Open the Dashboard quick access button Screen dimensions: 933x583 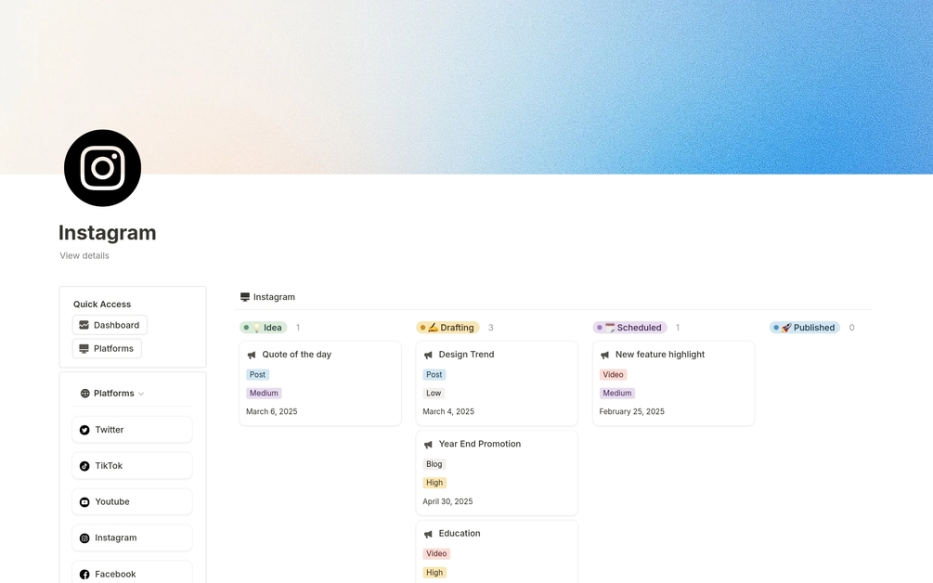pos(110,325)
